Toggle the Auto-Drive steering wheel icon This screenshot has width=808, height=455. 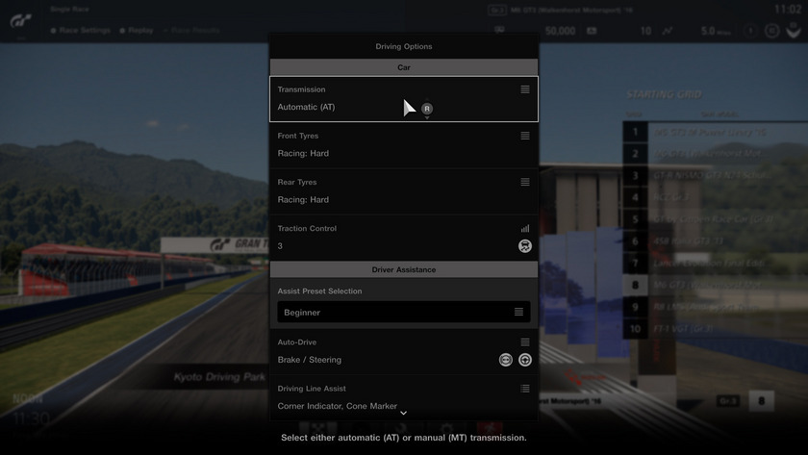(525, 360)
